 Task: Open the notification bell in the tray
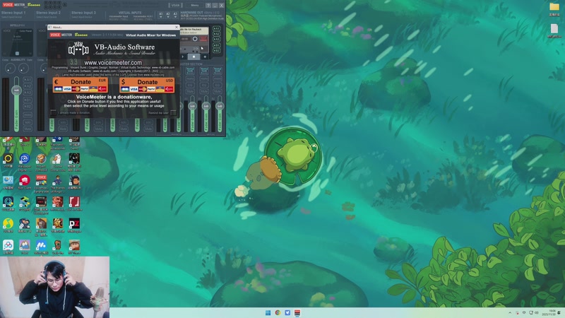560,312
